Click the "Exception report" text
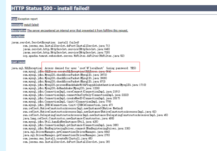 pos(27,19)
